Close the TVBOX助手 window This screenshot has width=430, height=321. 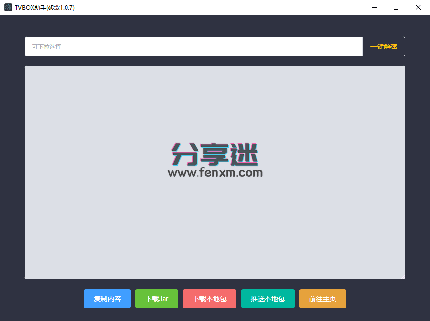point(418,7)
